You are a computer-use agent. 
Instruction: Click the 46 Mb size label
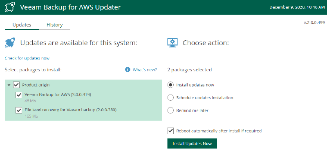pos(30,101)
